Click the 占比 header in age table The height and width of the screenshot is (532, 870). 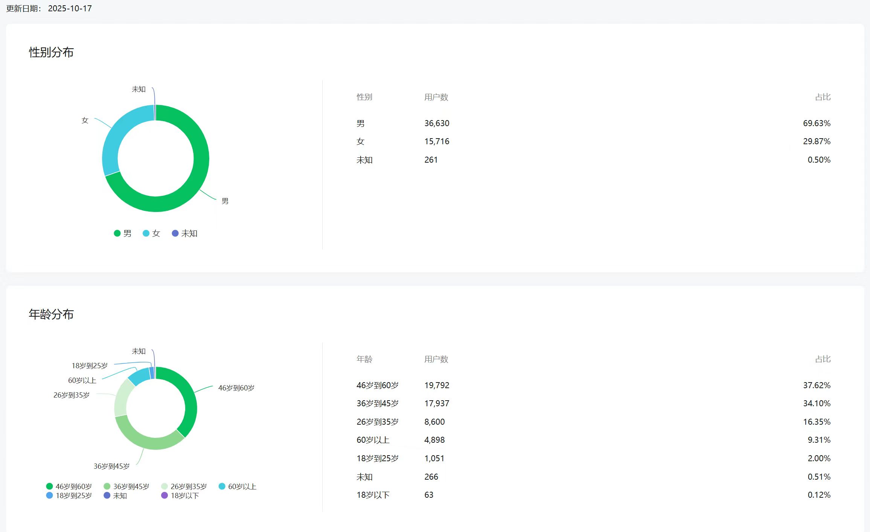point(823,359)
